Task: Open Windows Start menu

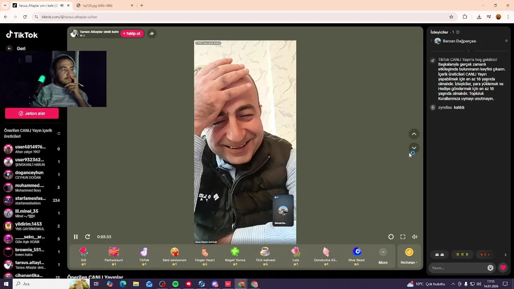Action: pos(6,284)
